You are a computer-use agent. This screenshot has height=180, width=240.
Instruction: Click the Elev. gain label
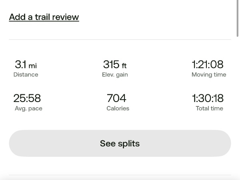pos(115,75)
